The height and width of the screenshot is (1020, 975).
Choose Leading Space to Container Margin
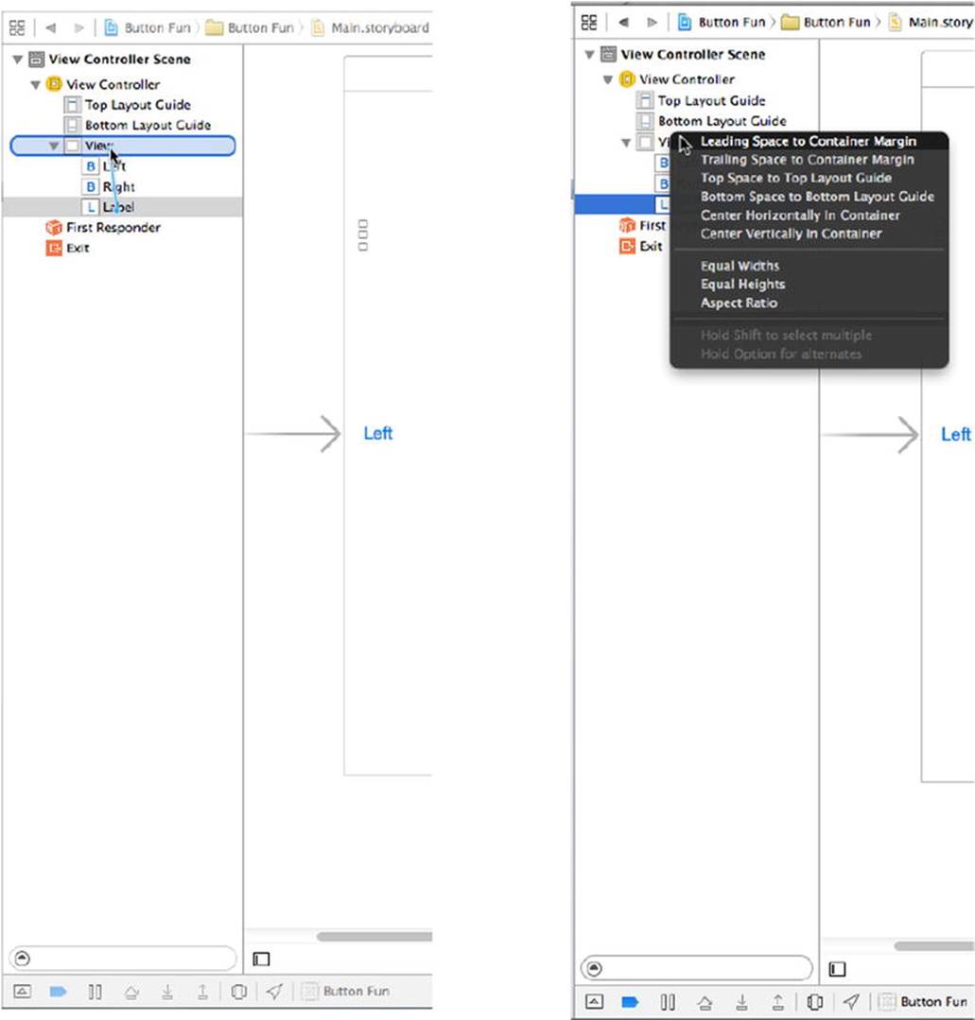click(x=809, y=141)
